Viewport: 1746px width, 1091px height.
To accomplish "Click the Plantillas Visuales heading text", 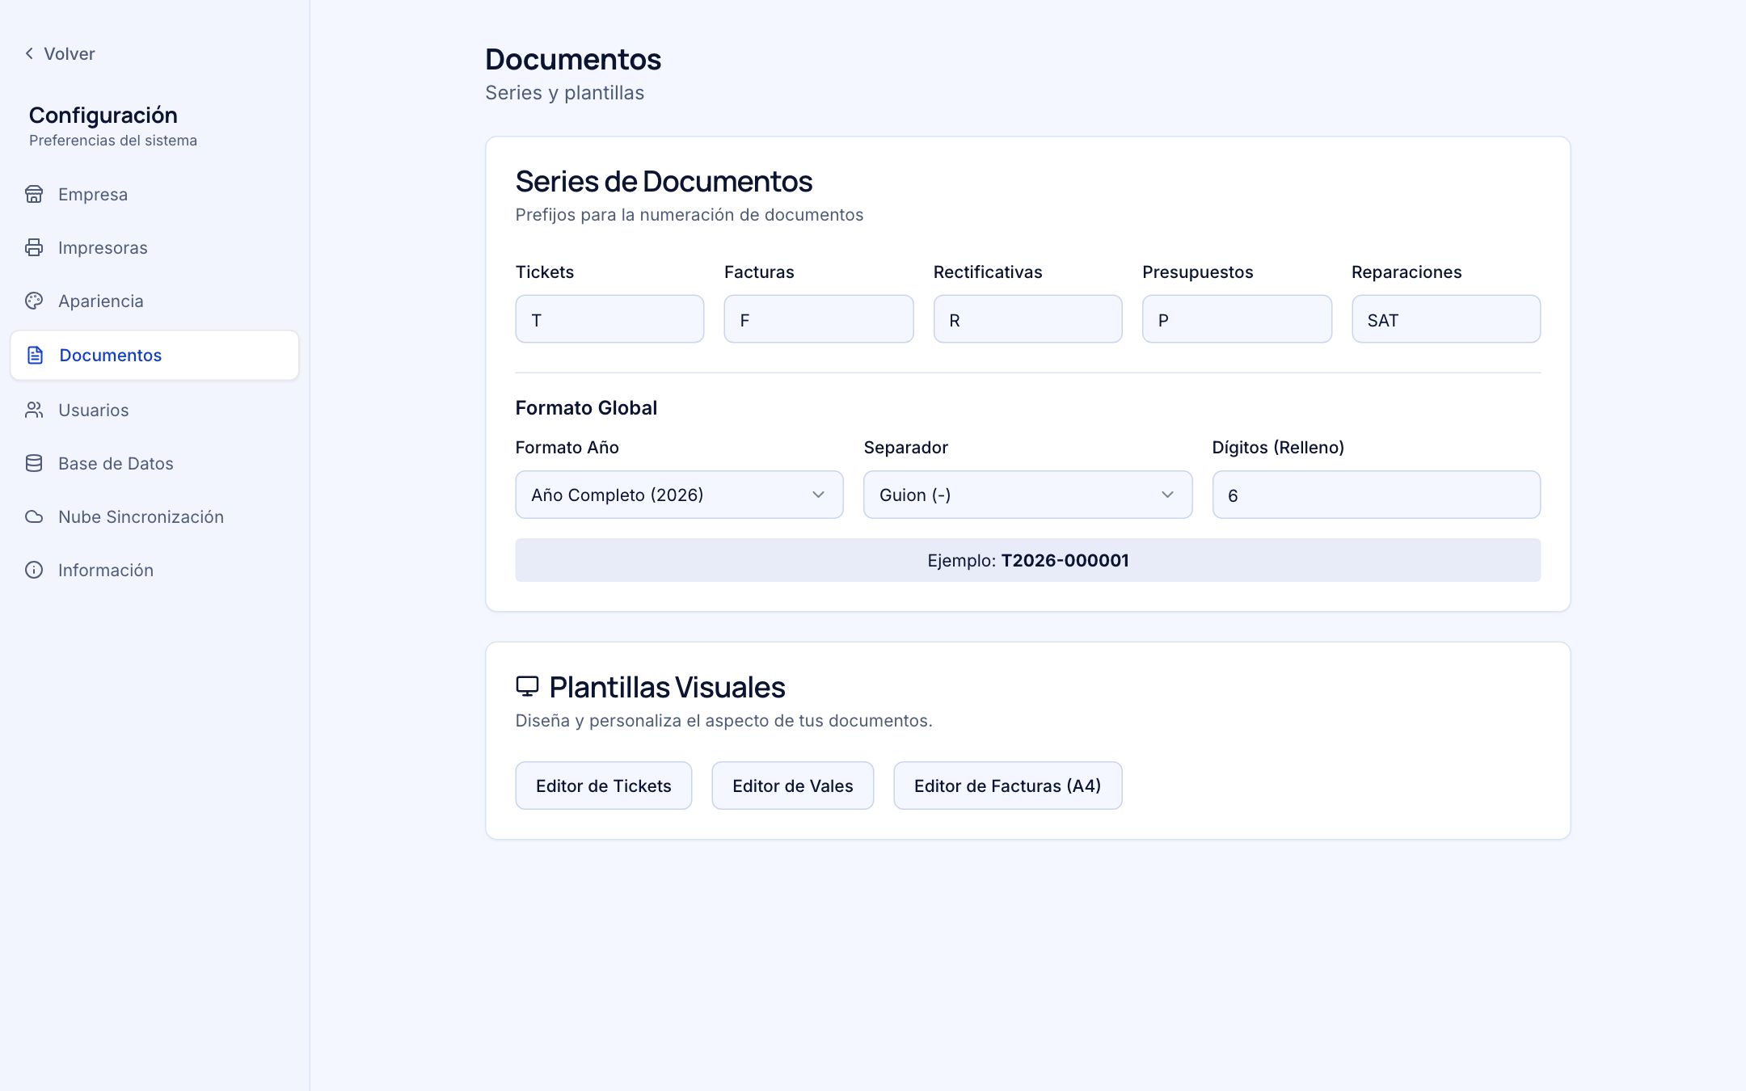I will pyautogui.click(x=667, y=688).
